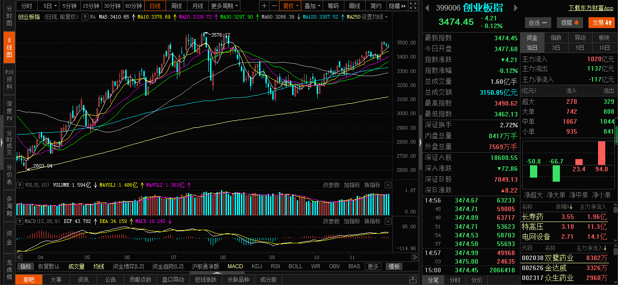
Task: Enter fullscreen with the expand icon
Action: 412,6
